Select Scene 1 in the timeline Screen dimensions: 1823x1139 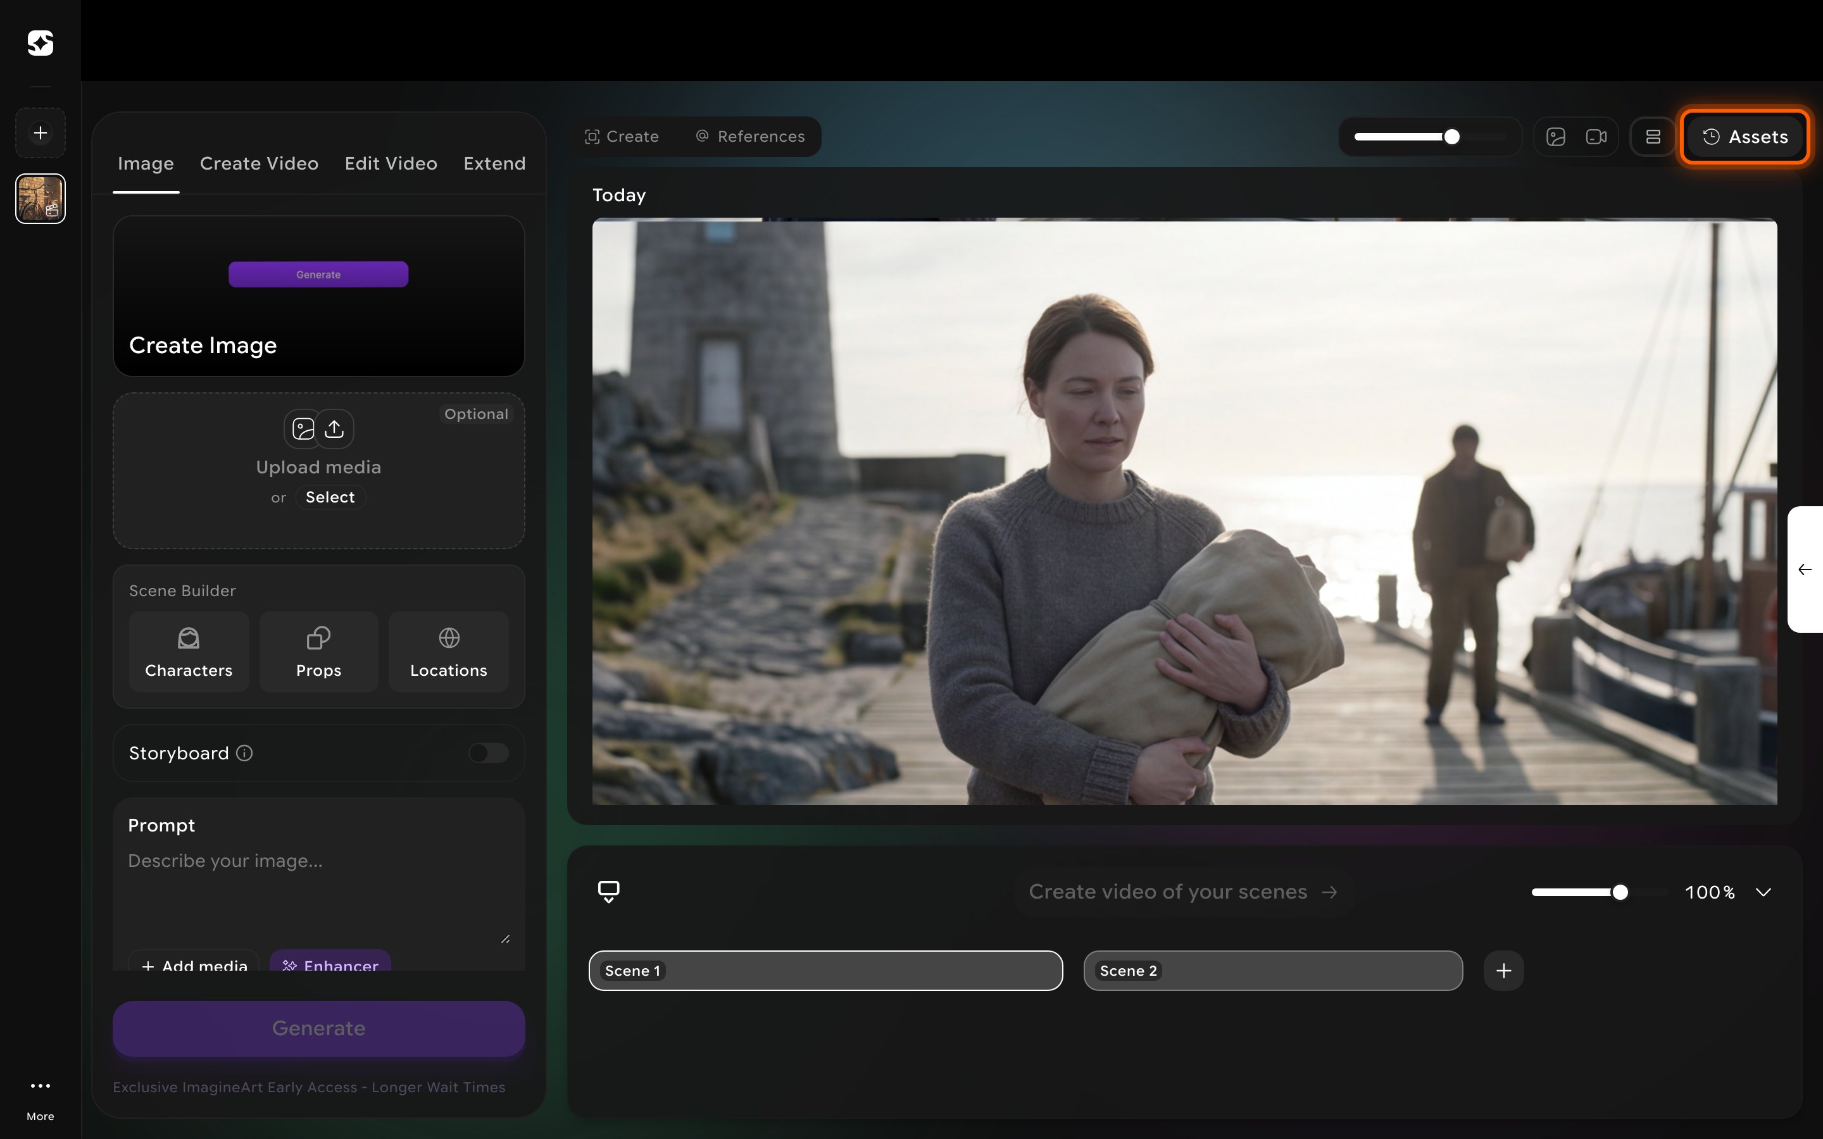825,970
